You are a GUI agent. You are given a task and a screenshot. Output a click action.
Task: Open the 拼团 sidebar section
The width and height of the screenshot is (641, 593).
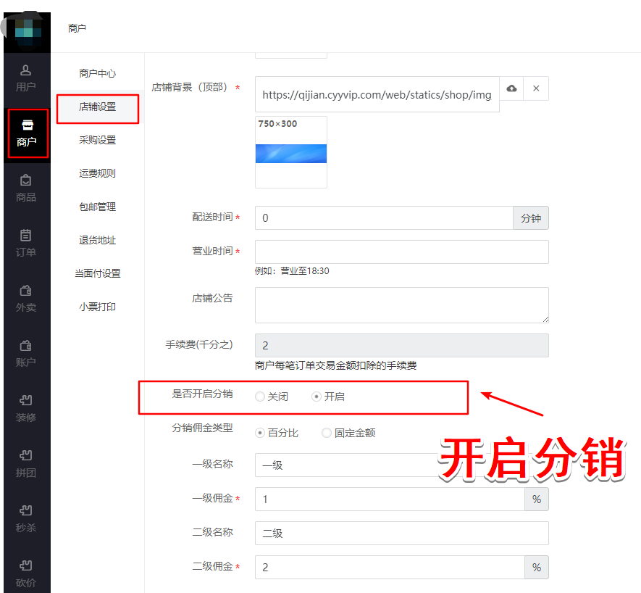26,464
